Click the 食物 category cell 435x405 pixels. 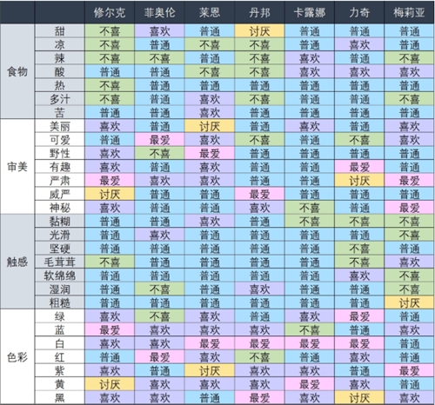17,71
